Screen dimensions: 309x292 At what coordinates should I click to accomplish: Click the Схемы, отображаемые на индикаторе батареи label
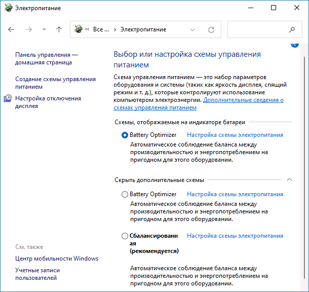point(180,122)
